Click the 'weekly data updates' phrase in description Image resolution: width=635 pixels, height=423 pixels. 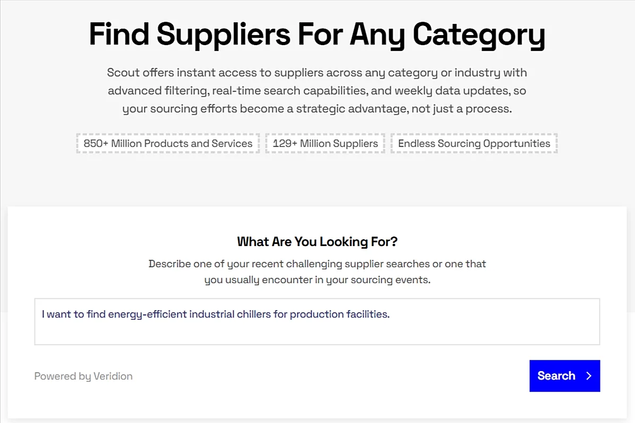[x=452, y=91]
